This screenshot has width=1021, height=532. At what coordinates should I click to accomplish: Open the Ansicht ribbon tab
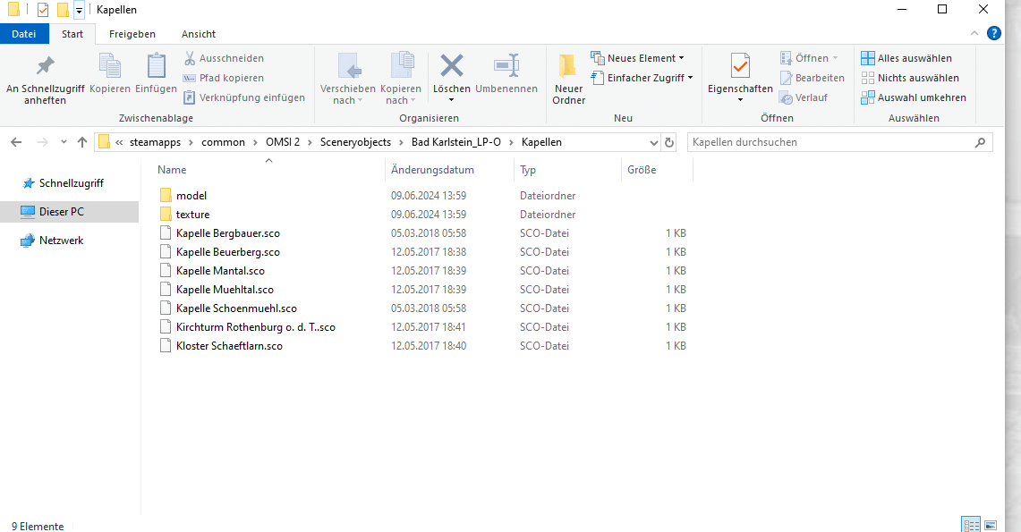pos(198,34)
